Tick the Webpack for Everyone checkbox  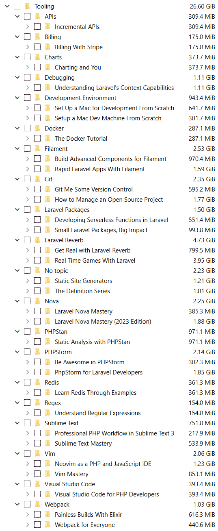coord(37,524)
